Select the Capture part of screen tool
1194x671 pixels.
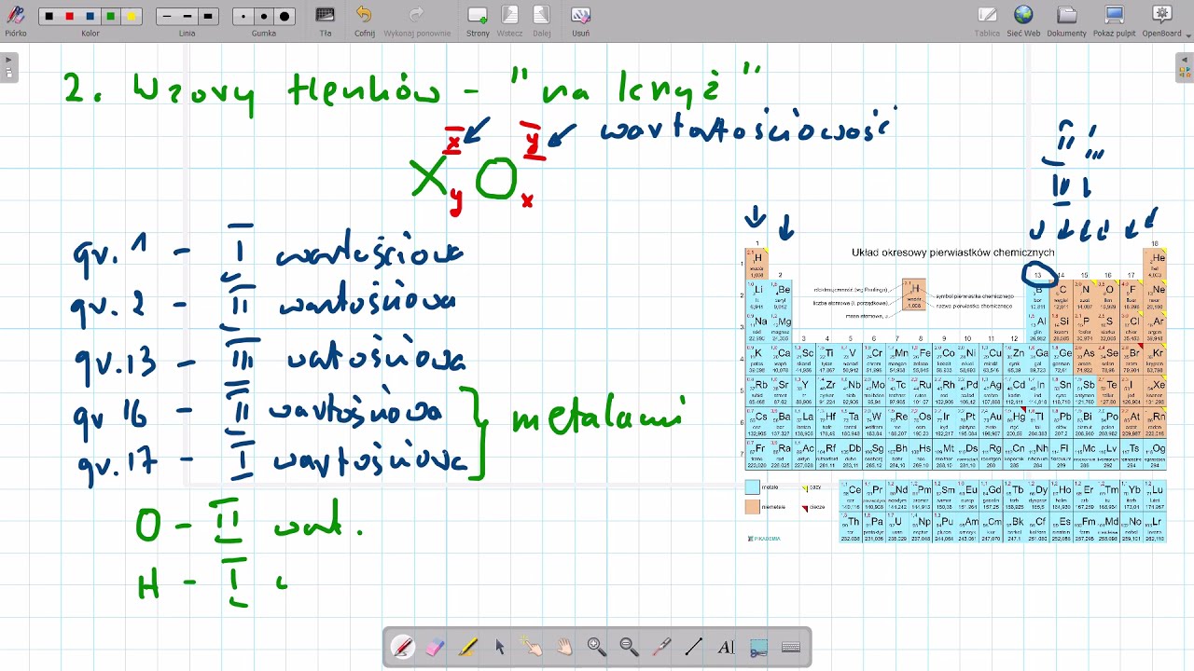758,647
